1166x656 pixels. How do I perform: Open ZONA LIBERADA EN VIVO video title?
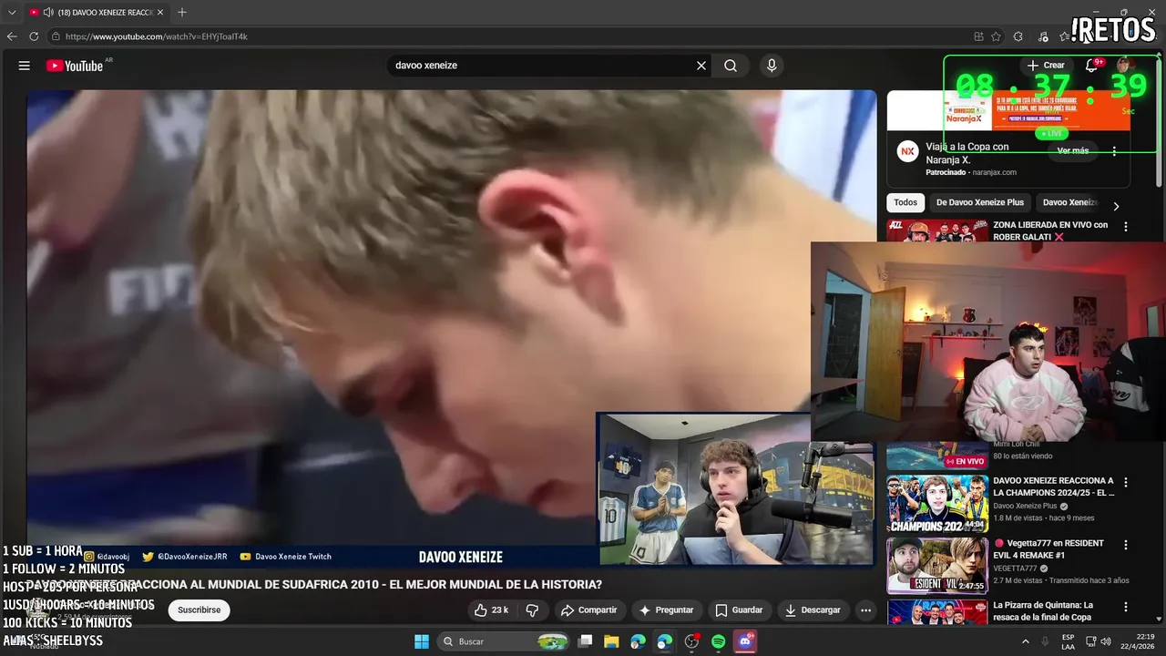point(1050,231)
